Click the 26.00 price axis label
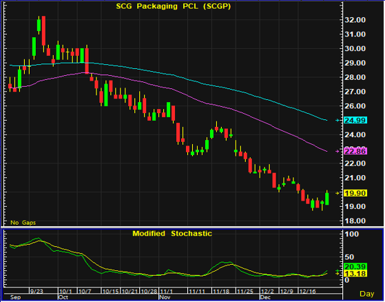The height and width of the screenshot is (302, 385). pos(355,106)
